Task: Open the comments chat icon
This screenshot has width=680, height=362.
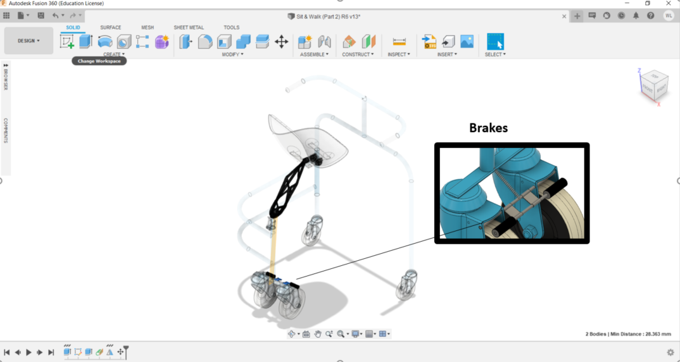Action: pyautogui.click(x=592, y=16)
